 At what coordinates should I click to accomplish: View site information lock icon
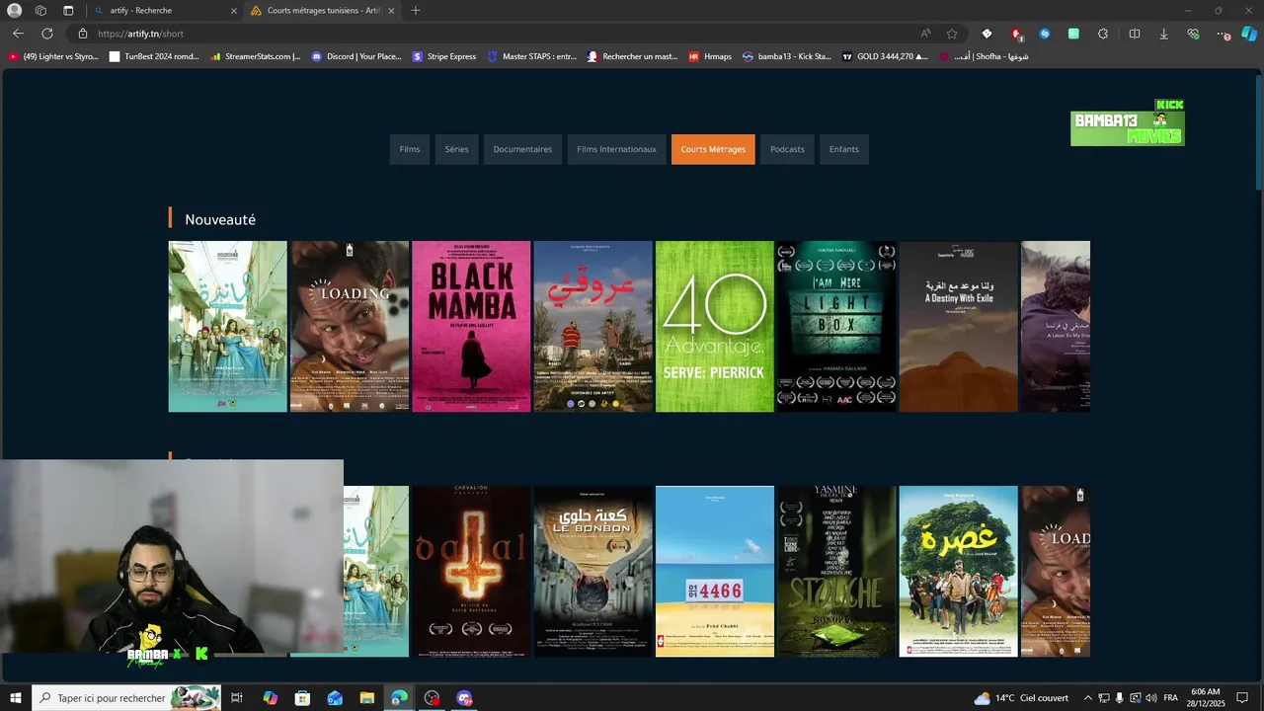coord(83,34)
